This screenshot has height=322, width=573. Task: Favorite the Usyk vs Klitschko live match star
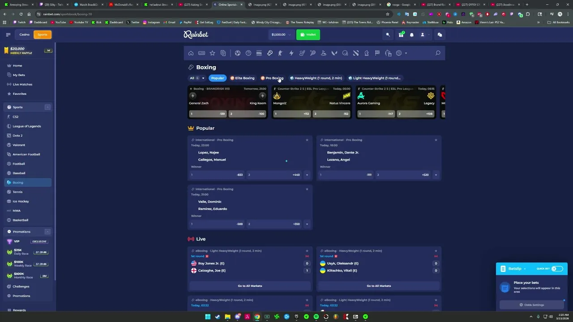pyautogui.click(x=436, y=251)
